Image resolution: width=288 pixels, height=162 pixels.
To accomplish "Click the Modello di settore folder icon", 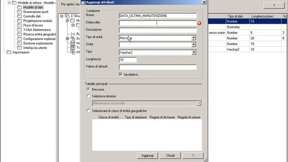I will tap(14, 3).
